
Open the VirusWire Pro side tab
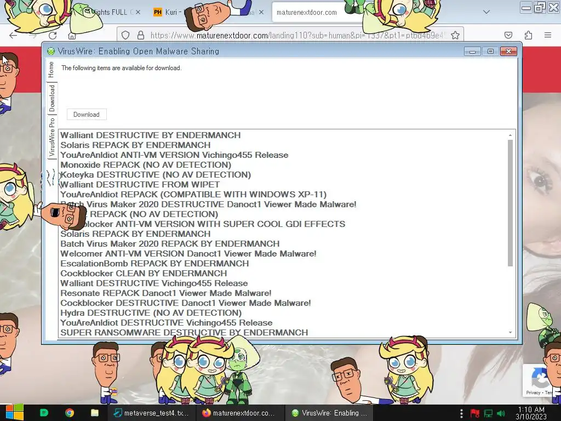[52, 137]
